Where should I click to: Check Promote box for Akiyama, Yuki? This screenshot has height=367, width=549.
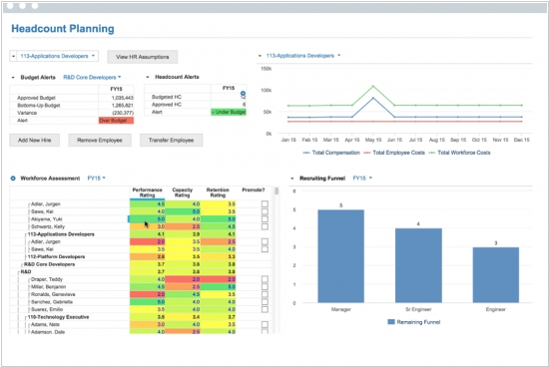265,219
